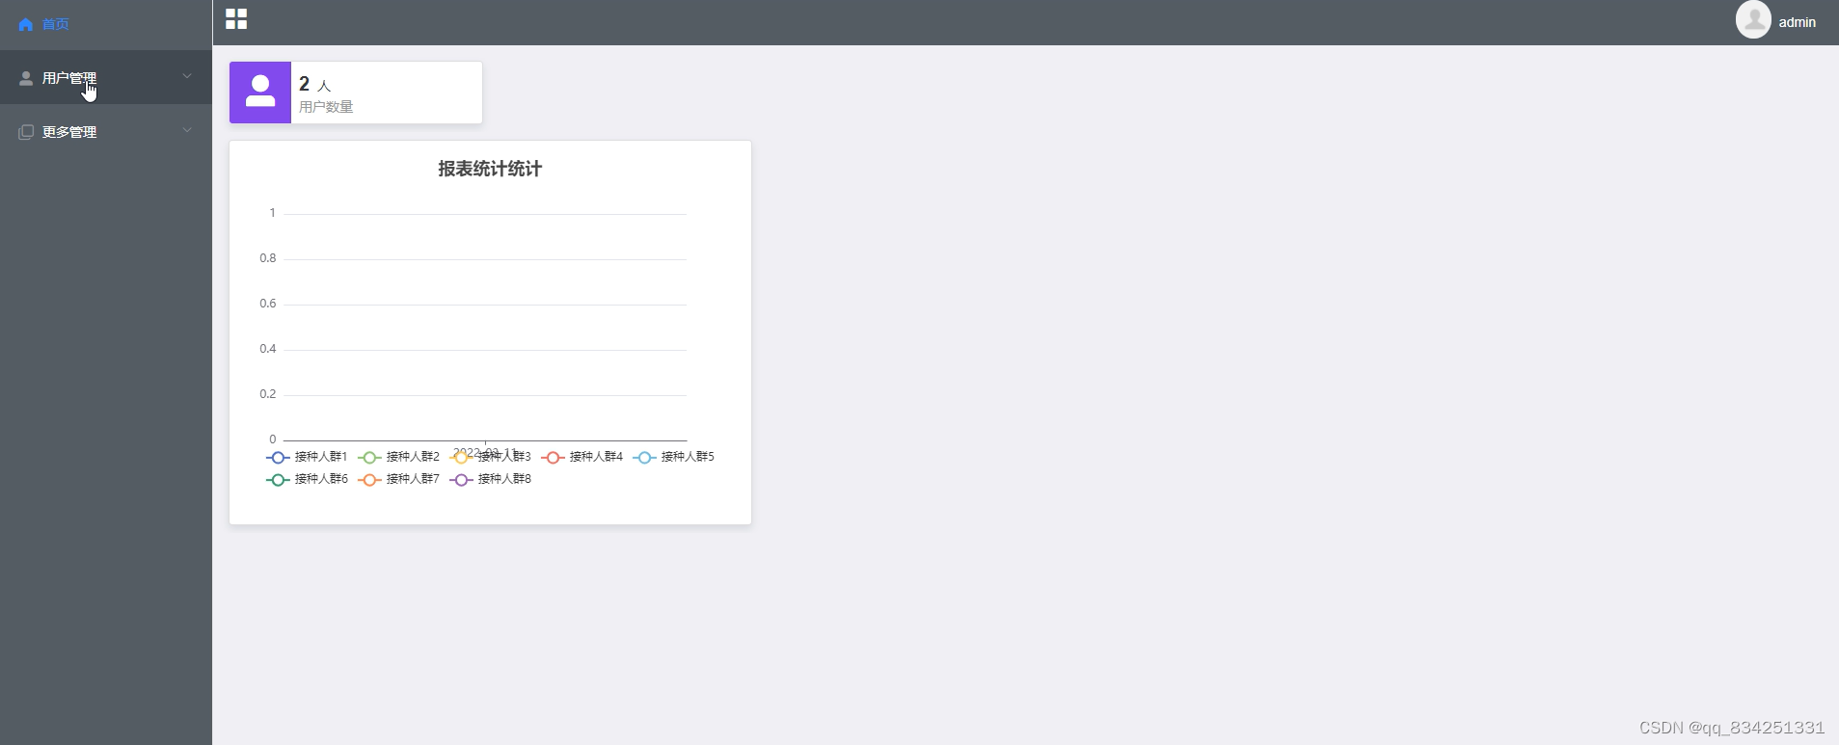The height and width of the screenshot is (745, 1839).
Task: Click the admin avatar image
Action: pyautogui.click(x=1753, y=19)
